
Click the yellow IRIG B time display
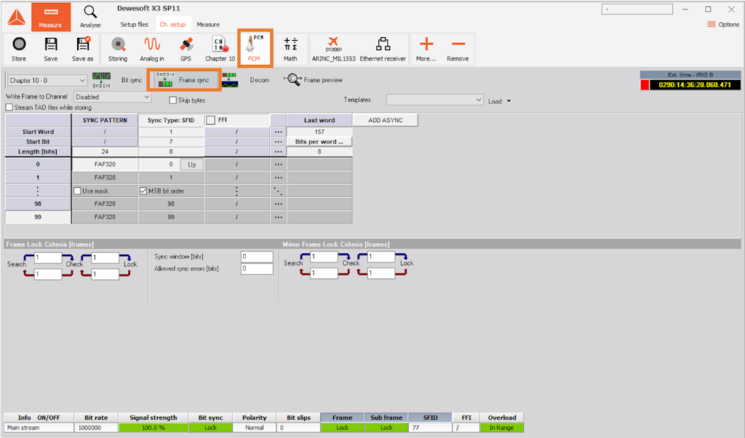click(695, 85)
